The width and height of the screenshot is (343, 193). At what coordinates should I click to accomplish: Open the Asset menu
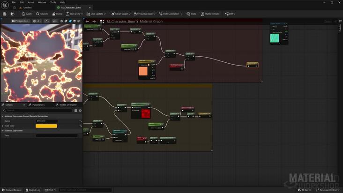coord(31,2)
